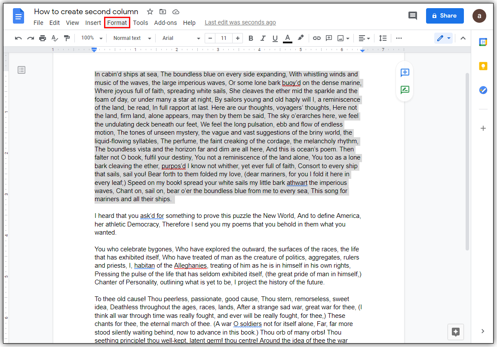
Task: Open Google Keep from side panel
Action: tap(483, 66)
